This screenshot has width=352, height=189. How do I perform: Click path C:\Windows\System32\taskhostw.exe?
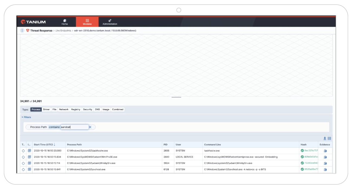point(87,151)
